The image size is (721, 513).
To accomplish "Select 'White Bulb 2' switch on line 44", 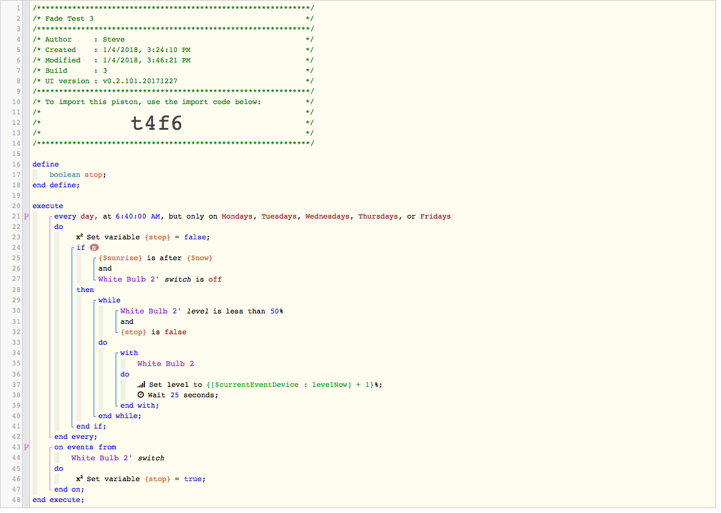I will click(x=118, y=459).
